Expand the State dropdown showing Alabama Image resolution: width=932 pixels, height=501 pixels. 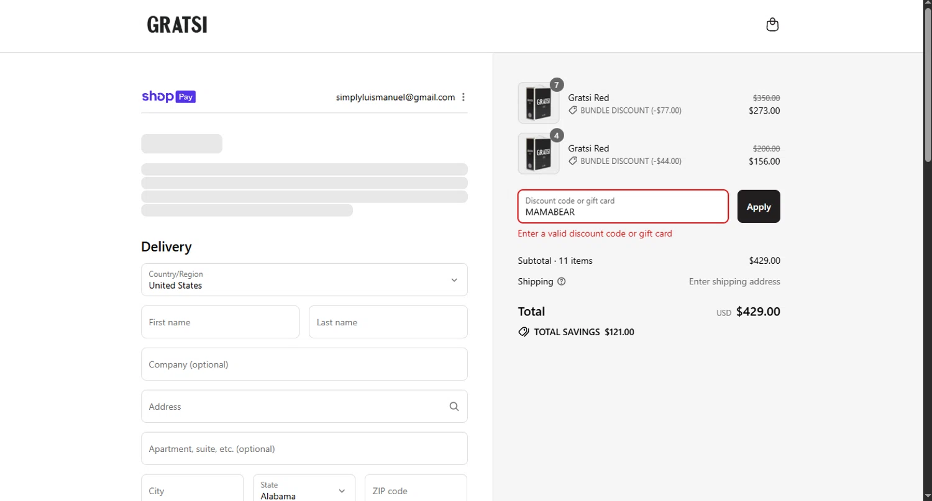[304, 490]
